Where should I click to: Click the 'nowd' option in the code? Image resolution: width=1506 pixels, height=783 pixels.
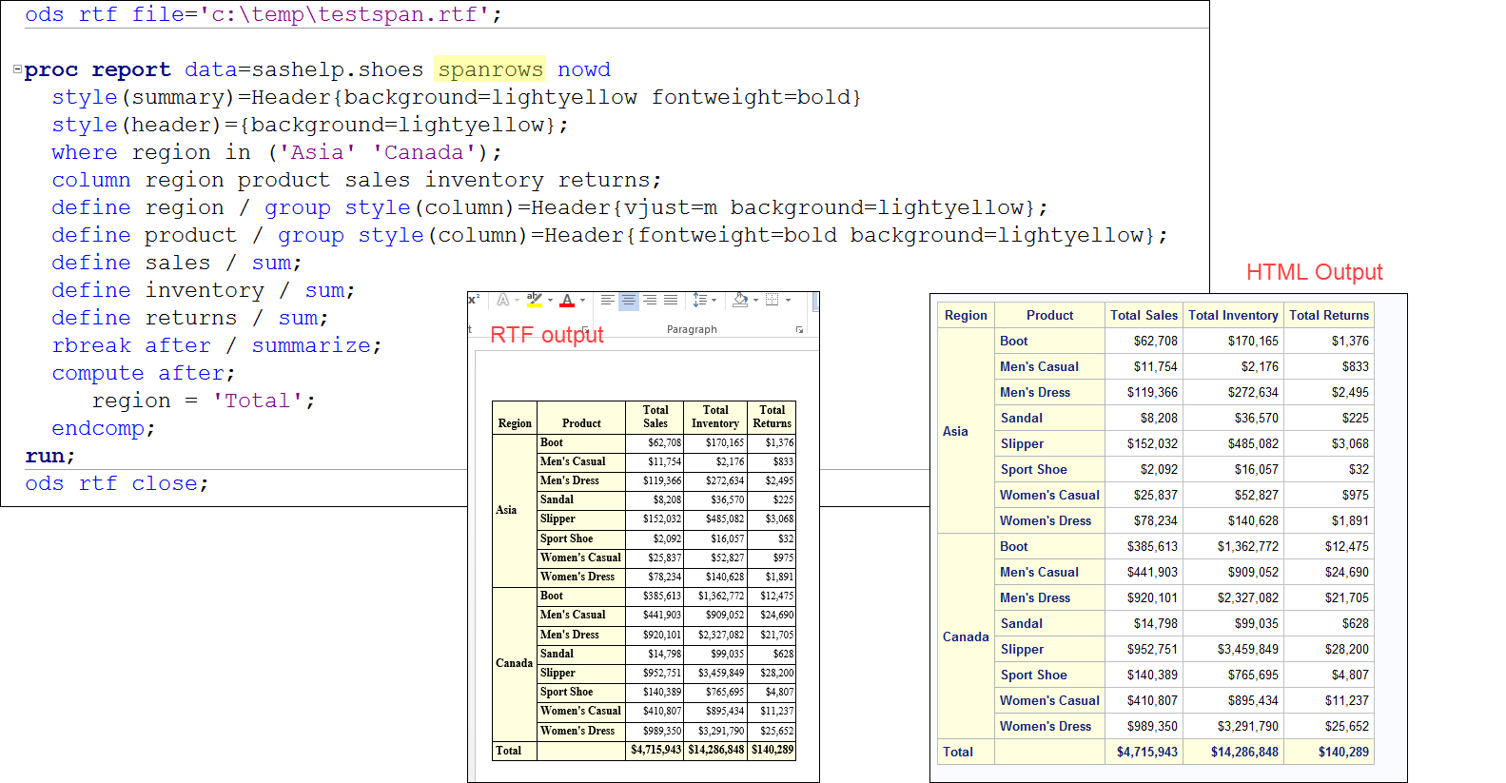(x=584, y=69)
